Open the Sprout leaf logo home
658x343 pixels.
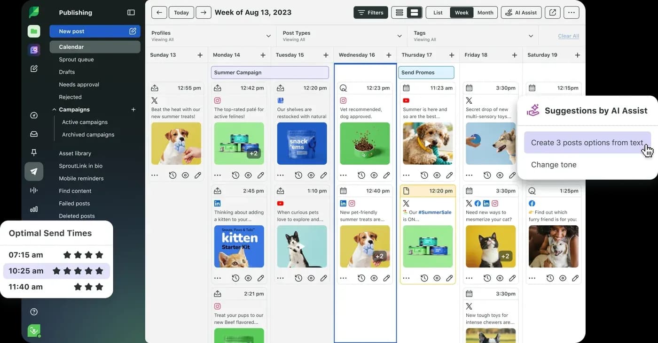point(34,12)
